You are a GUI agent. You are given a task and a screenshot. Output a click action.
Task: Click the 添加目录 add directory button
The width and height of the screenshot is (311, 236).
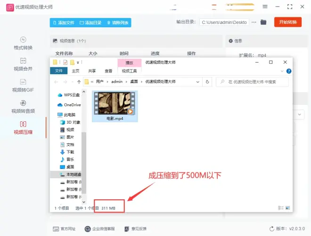90,23
